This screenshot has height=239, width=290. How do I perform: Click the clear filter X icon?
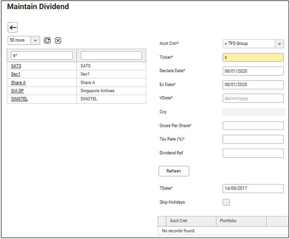(58, 40)
